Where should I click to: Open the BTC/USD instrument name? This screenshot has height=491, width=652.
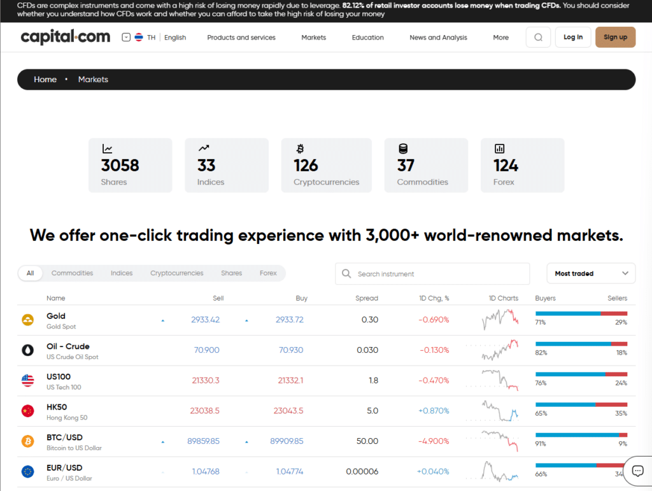65,438
